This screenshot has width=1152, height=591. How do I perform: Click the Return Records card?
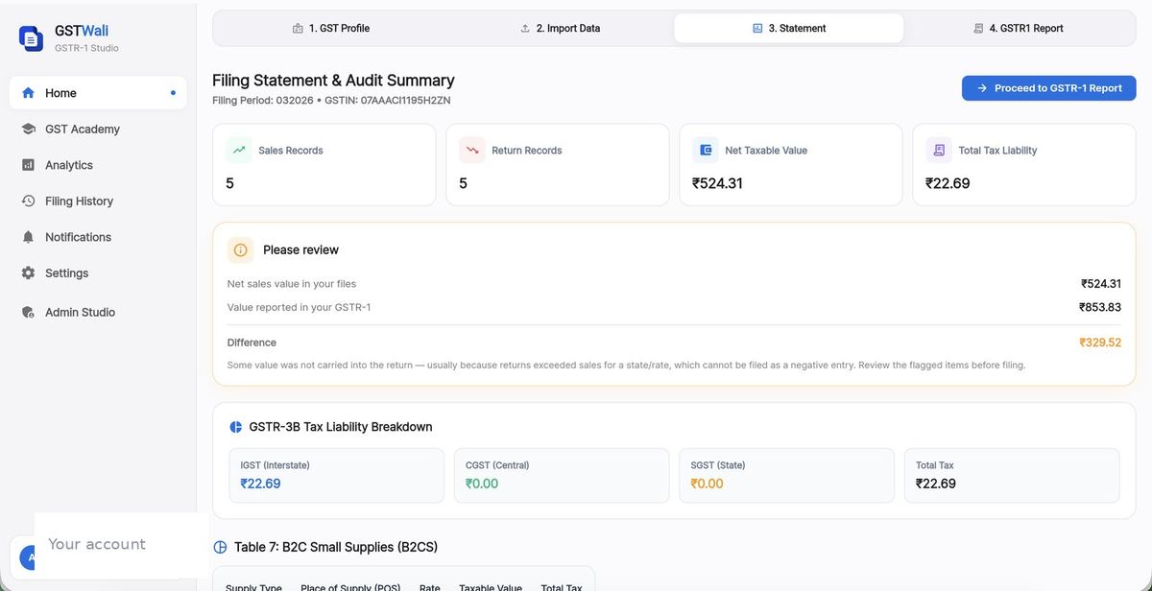[x=558, y=164]
